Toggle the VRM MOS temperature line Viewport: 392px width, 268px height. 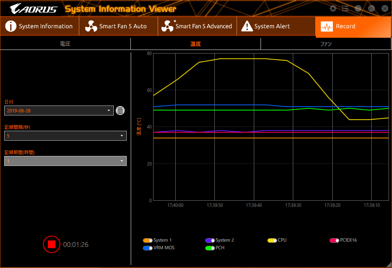click(x=147, y=248)
